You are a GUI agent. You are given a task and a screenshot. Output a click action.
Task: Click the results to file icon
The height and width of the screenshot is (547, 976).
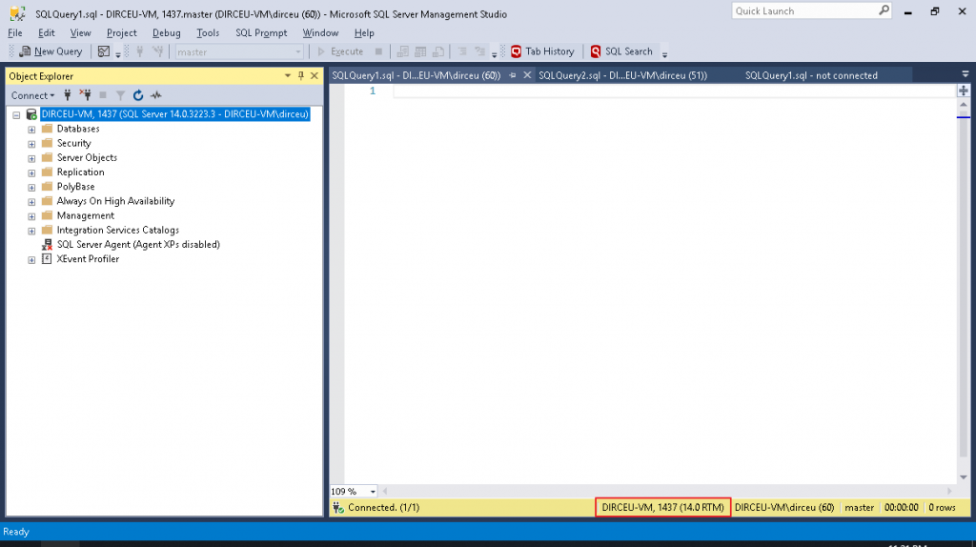point(438,51)
